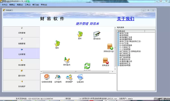Open the 工具(T) menu
The width and height of the screenshot is (170, 101).
coord(27,5)
